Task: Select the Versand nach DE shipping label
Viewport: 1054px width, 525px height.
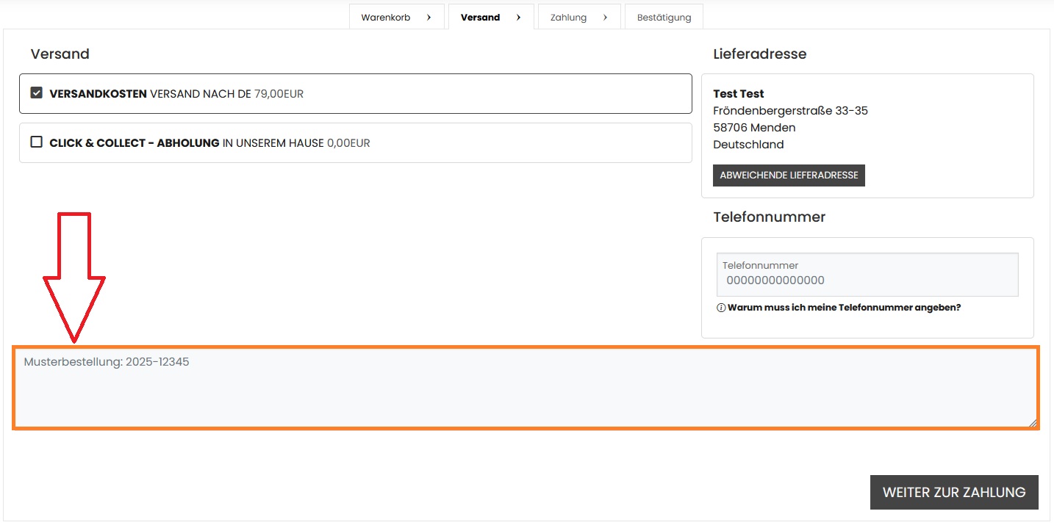Action: 200,94
